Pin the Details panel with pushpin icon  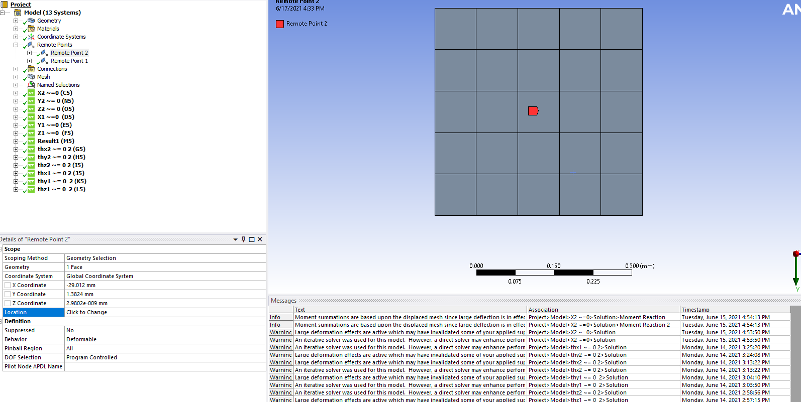click(243, 239)
